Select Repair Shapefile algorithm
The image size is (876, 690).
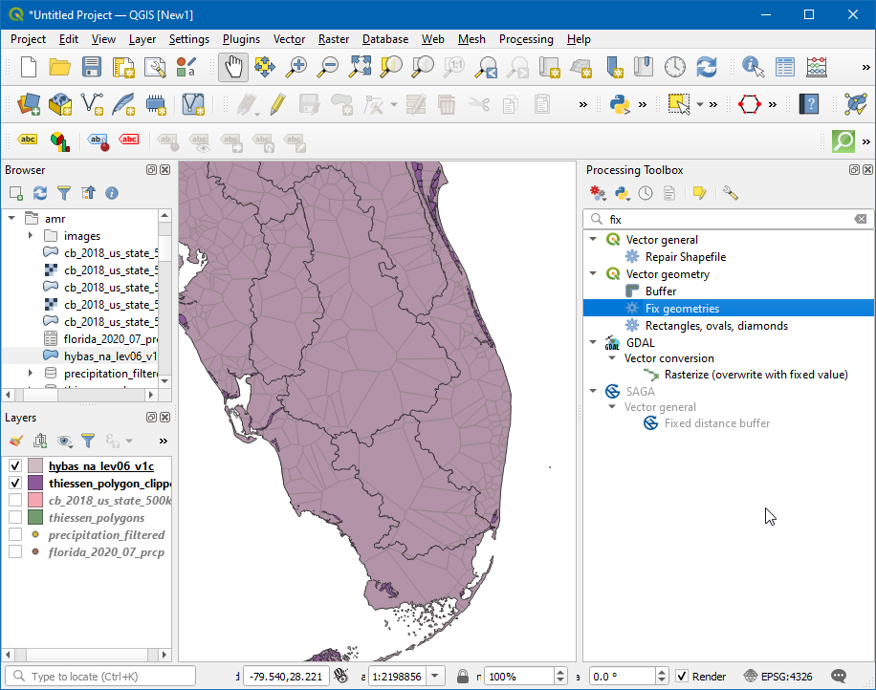click(685, 257)
